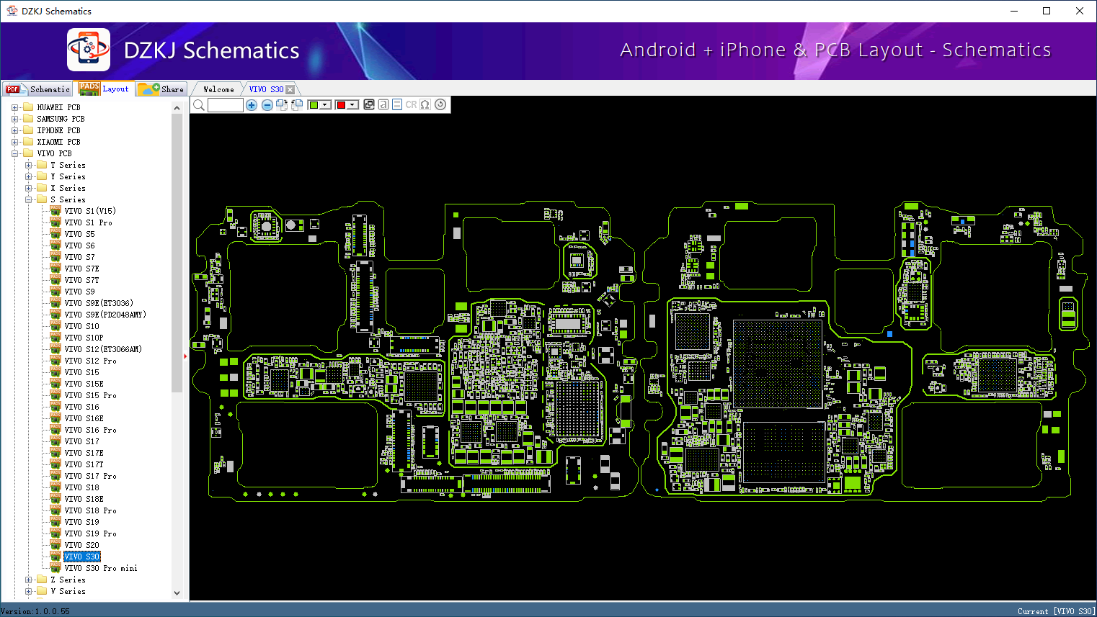Image resolution: width=1097 pixels, height=617 pixels.
Task: Select the VIVO S30 document tab
Action: pos(266,89)
